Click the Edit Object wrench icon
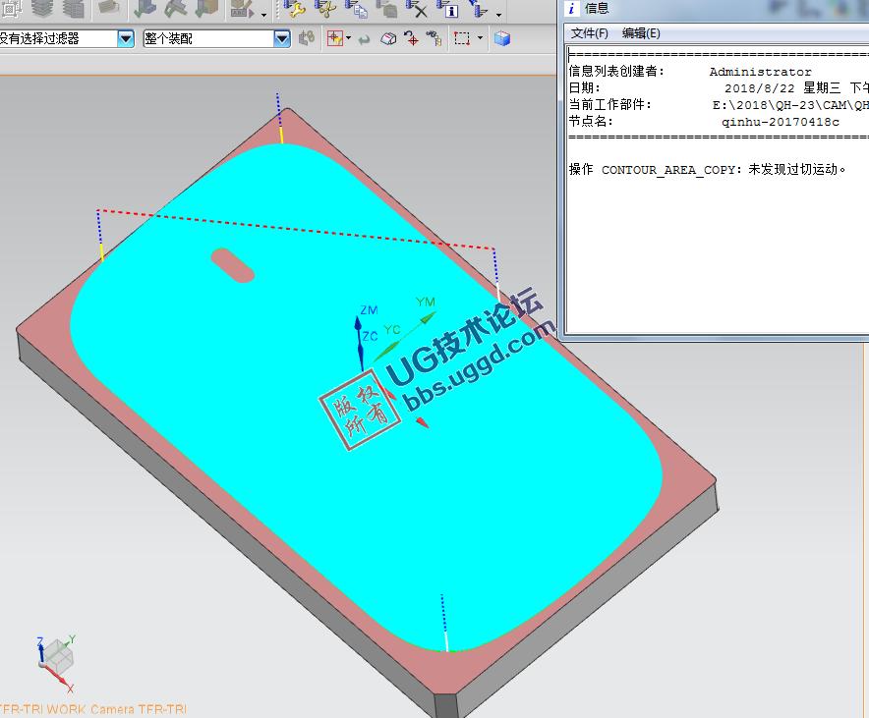The image size is (869, 718). (294, 10)
